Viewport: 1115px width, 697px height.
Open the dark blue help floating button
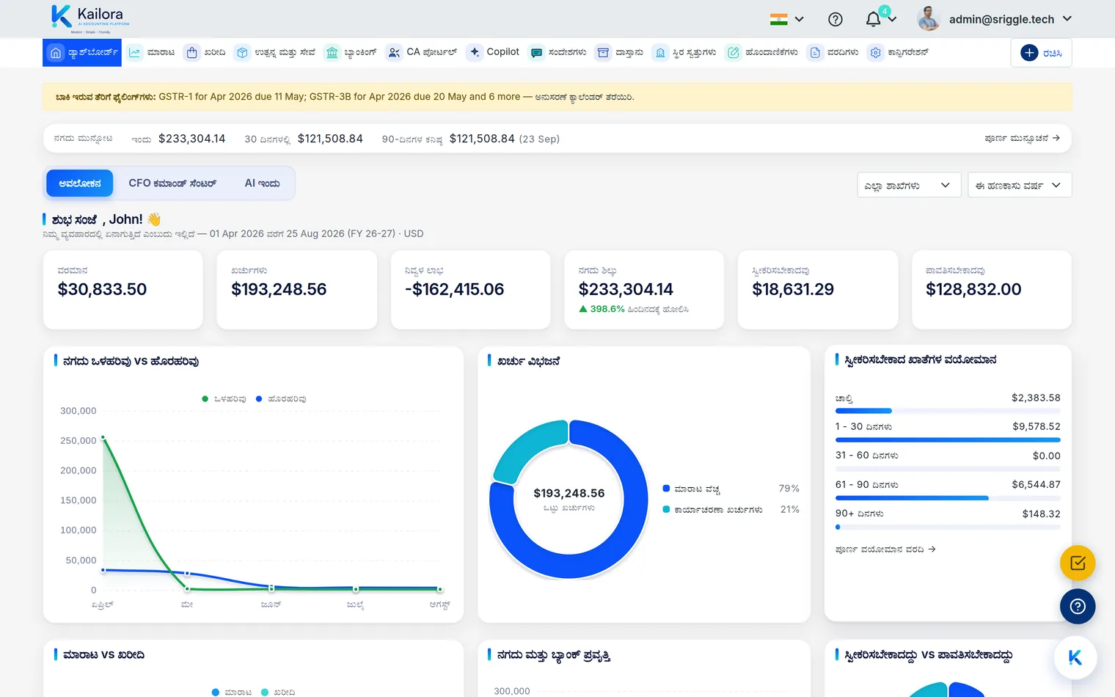1078,607
